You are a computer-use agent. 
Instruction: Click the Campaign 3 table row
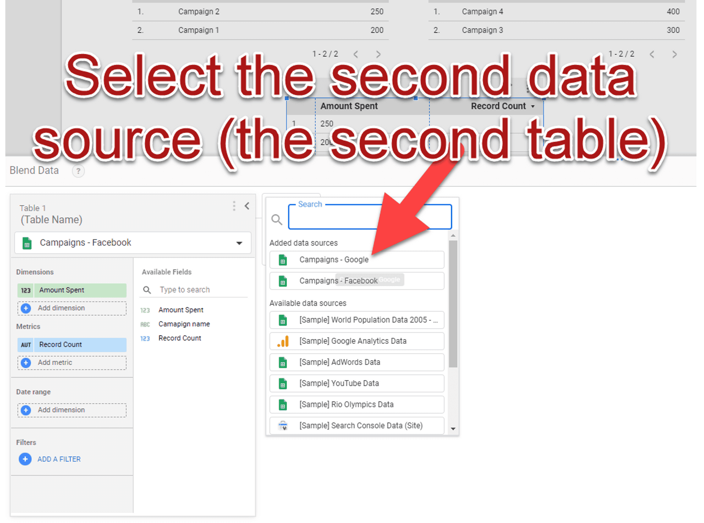pyautogui.click(x=557, y=30)
